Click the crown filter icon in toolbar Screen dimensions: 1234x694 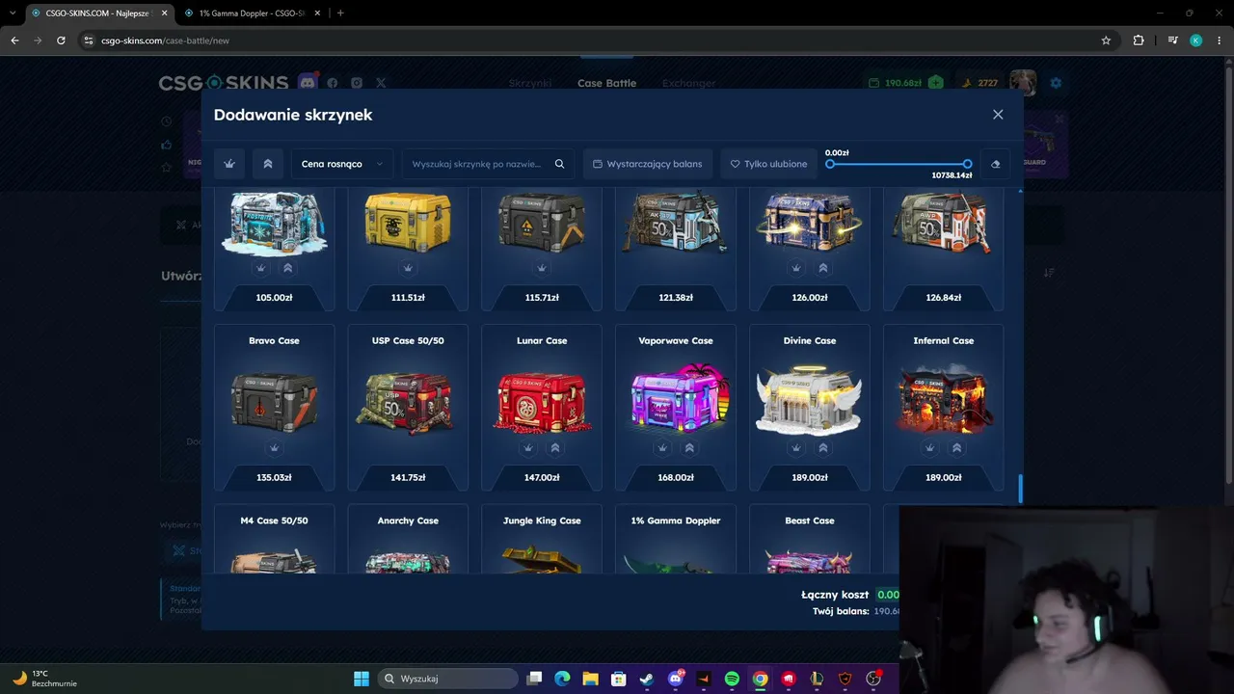click(x=229, y=164)
